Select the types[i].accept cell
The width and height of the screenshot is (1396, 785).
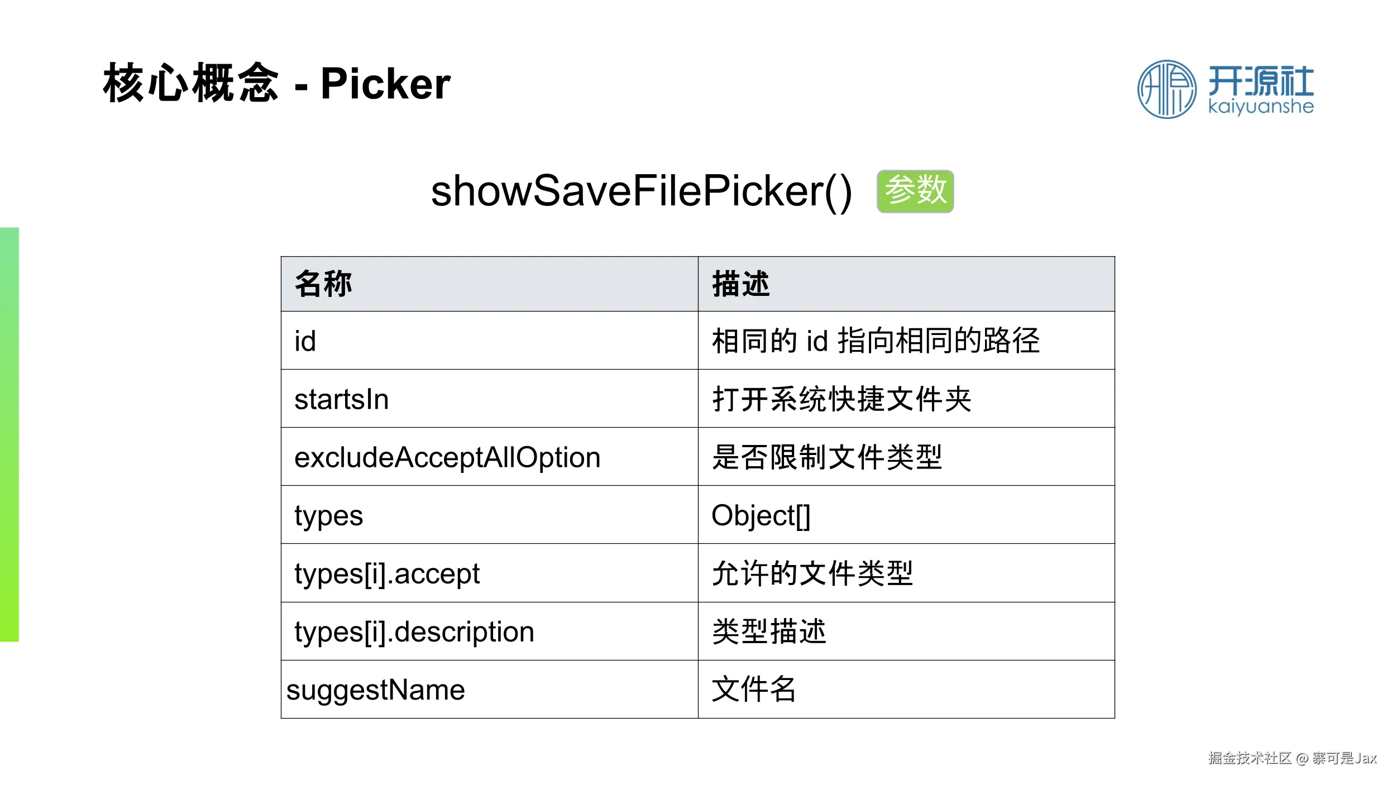(489, 573)
